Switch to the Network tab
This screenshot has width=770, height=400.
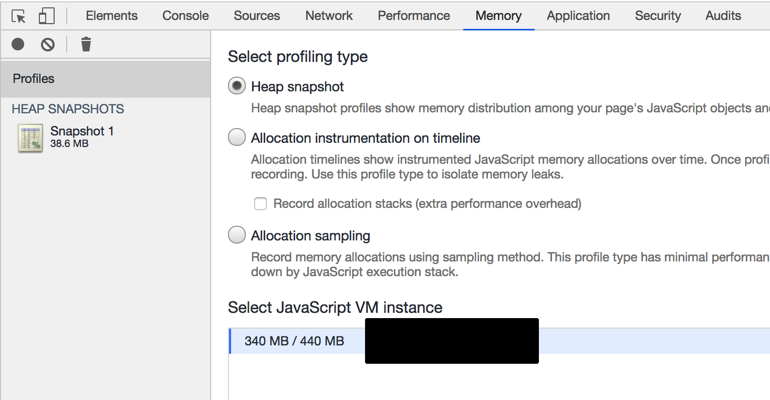click(329, 16)
